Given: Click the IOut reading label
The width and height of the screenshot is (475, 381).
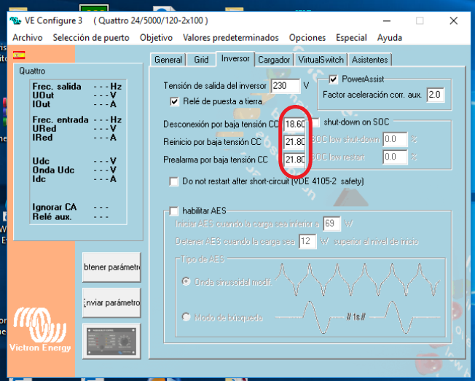Looking at the screenshot, I should tap(42, 104).
